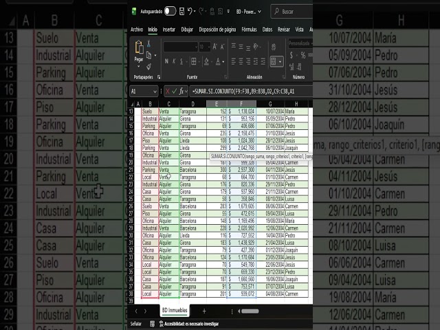Click the Pegar clipboard icon
The height and width of the screenshot is (330, 440).
click(139, 47)
